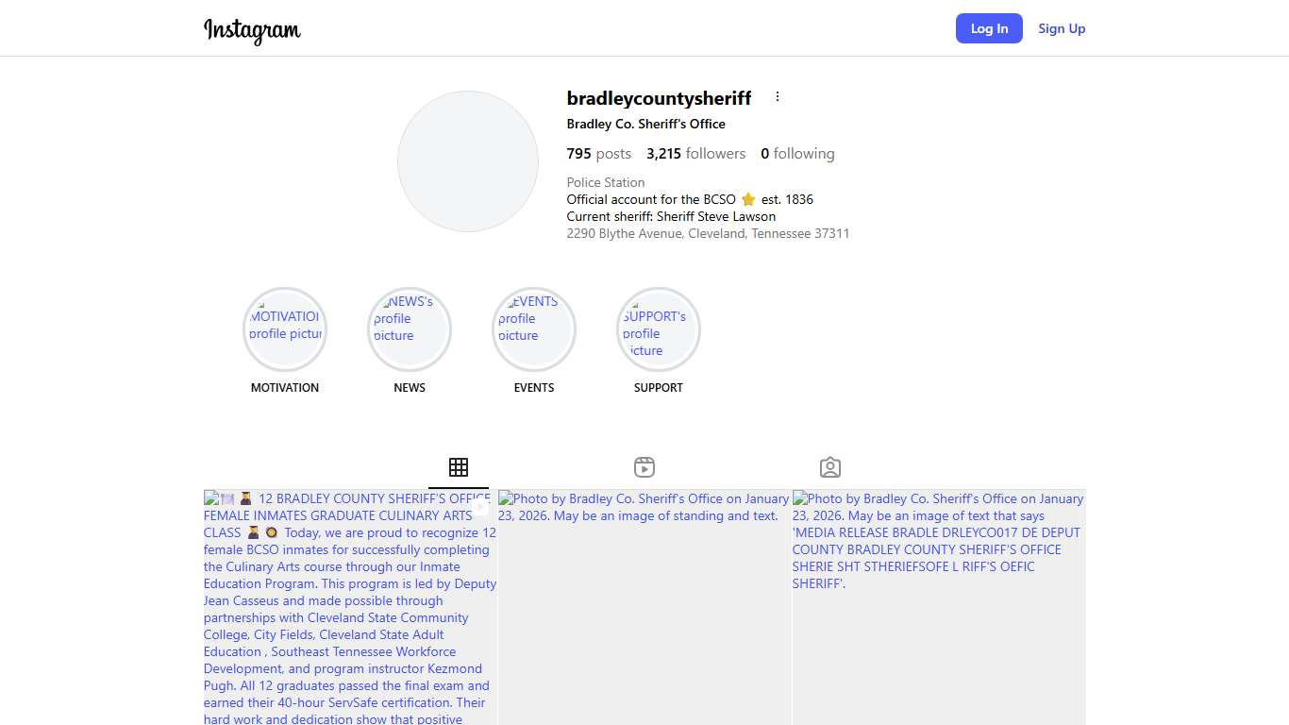Switch to the Tagged posts tab
1289x725 pixels.
point(830,467)
